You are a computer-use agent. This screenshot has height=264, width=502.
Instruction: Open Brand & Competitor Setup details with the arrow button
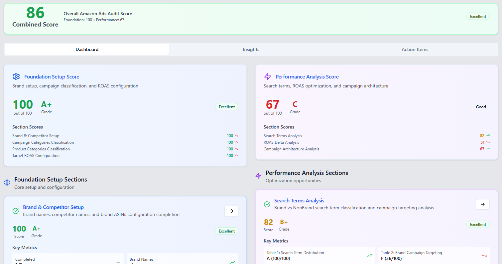coord(231,211)
